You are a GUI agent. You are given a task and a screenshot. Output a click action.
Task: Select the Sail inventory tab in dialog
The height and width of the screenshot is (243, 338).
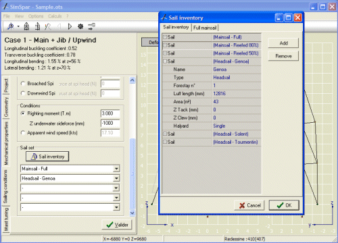pyautogui.click(x=176, y=27)
